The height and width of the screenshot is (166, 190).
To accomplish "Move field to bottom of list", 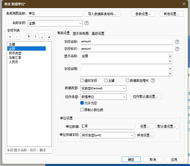I will (49, 37).
